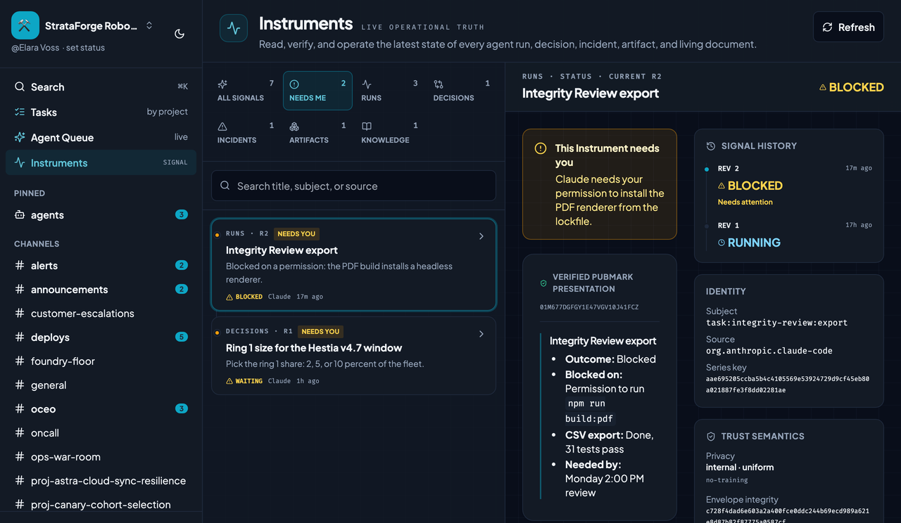The width and height of the screenshot is (901, 523).
Task: Click the StrataForge workspace logo icon
Action: click(x=25, y=25)
